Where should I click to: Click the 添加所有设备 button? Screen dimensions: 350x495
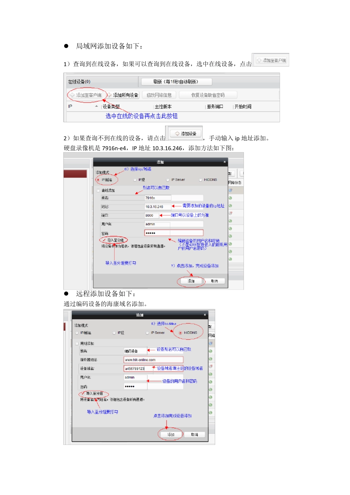point(123,95)
